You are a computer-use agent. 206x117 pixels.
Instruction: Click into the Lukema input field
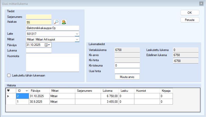(39, 50)
